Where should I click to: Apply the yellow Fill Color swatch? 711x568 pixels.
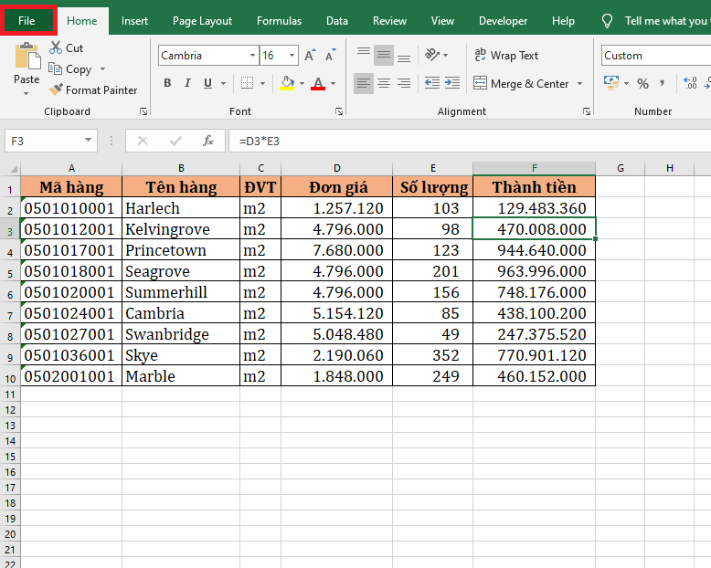286,84
